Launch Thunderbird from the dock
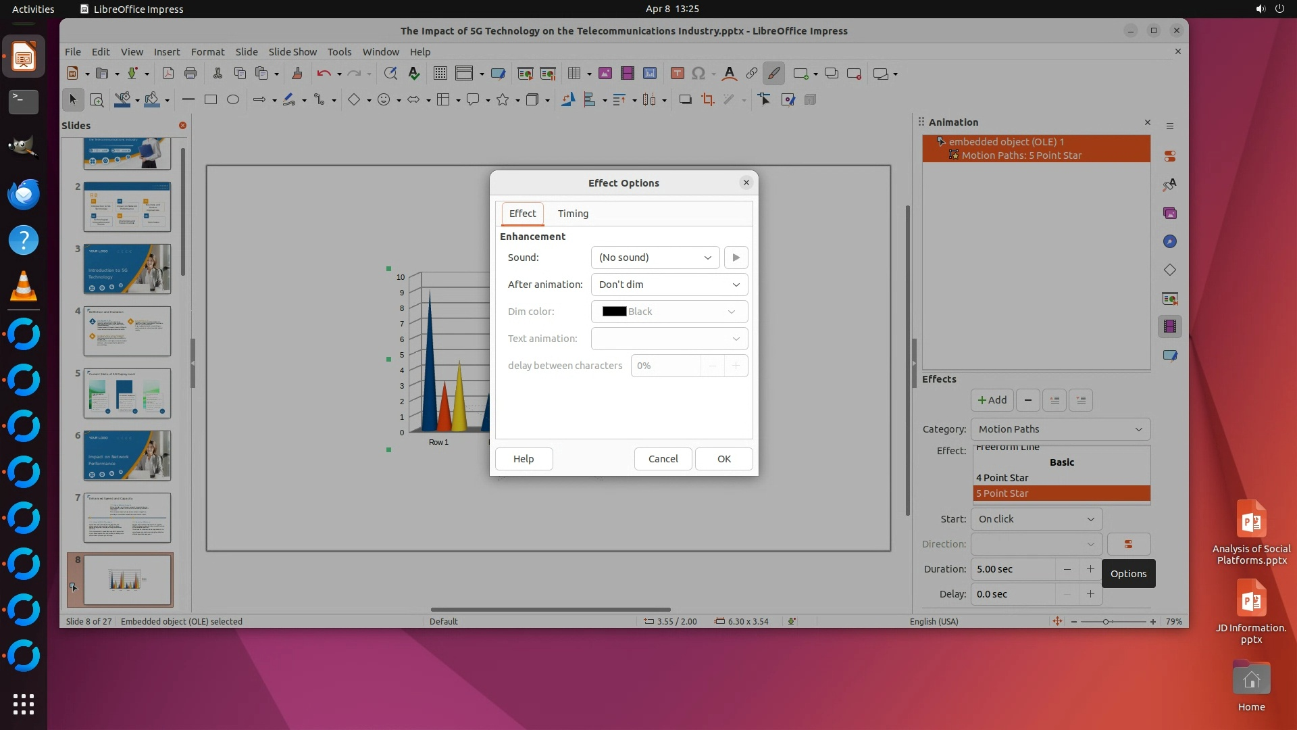The height and width of the screenshot is (730, 1297). click(x=24, y=195)
